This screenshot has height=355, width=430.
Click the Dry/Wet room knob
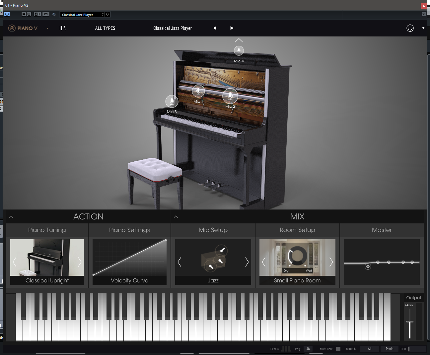(x=297, y=256)
